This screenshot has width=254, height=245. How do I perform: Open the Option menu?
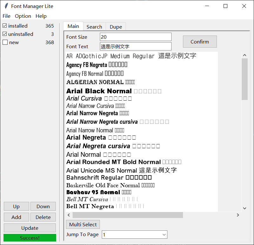point(23,16)
